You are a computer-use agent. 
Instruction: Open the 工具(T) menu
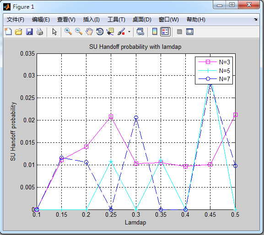(116, 20)
